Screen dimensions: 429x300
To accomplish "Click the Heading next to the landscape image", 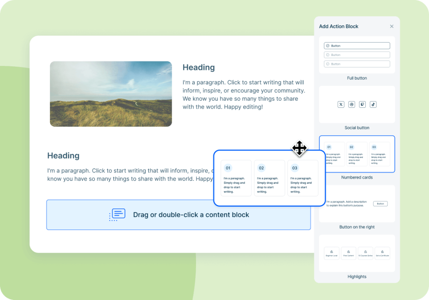I will pos(199,68).
